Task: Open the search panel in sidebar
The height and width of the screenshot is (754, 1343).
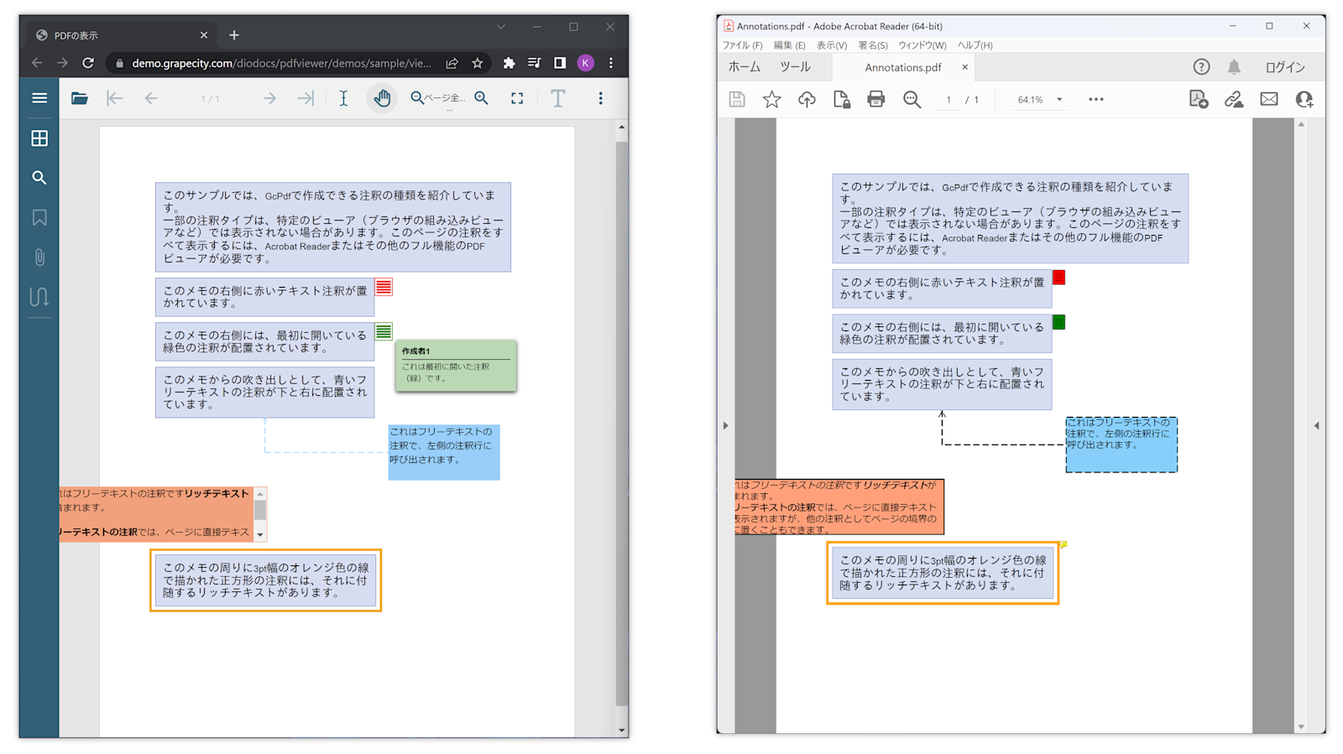Action: 39,178
